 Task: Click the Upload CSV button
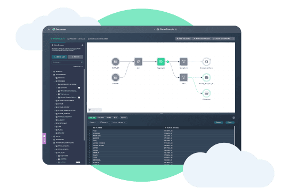59,57
